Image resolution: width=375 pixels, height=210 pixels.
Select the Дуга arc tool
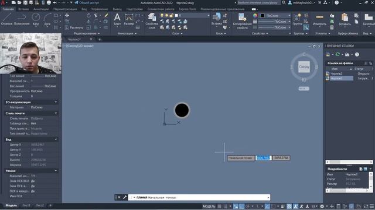tap(47, 19)
